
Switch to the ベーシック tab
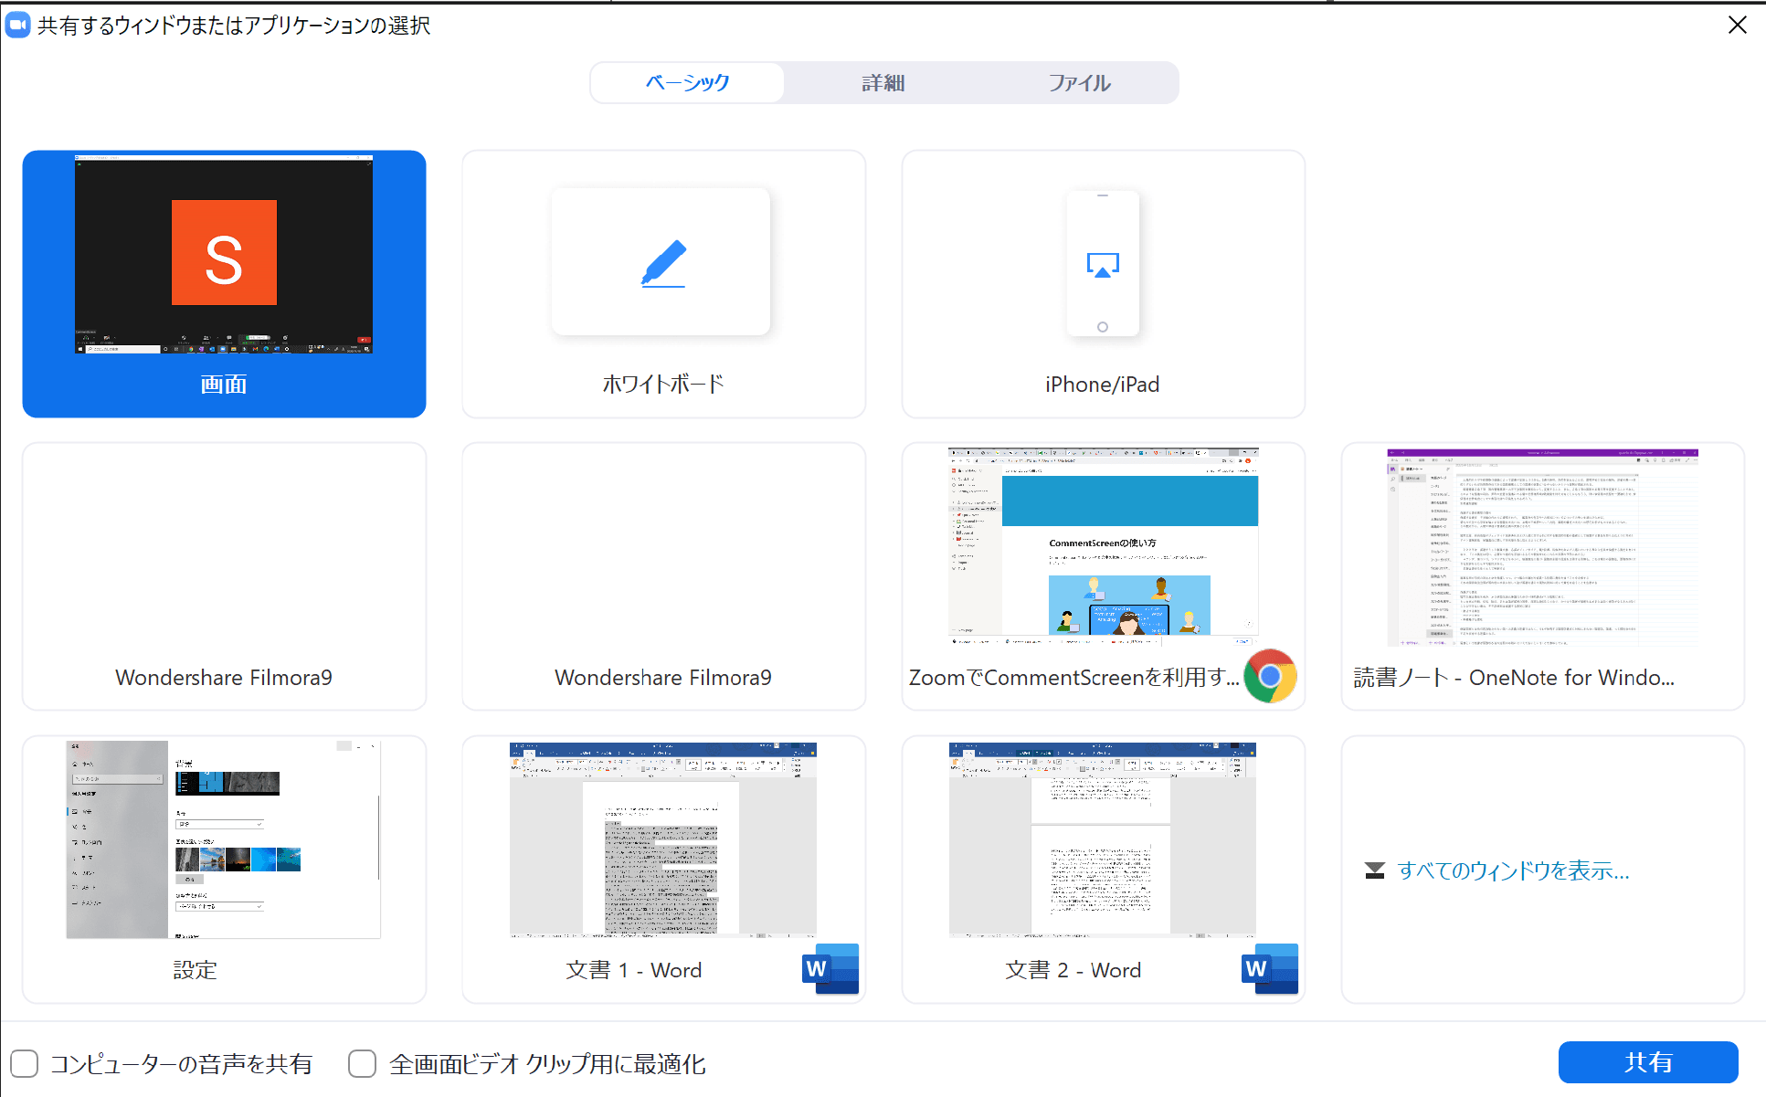click(688, 83)
